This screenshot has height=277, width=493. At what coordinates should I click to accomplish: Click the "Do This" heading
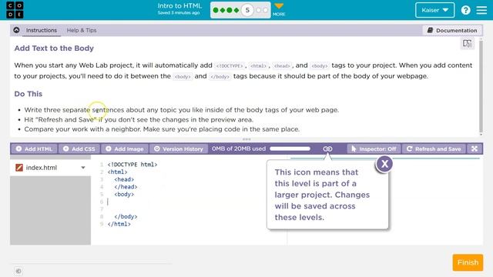click(x=28, y=94)
